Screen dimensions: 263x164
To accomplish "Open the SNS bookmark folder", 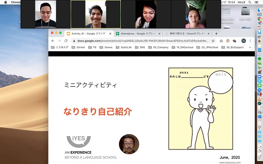I will click(x=140, y=48).
